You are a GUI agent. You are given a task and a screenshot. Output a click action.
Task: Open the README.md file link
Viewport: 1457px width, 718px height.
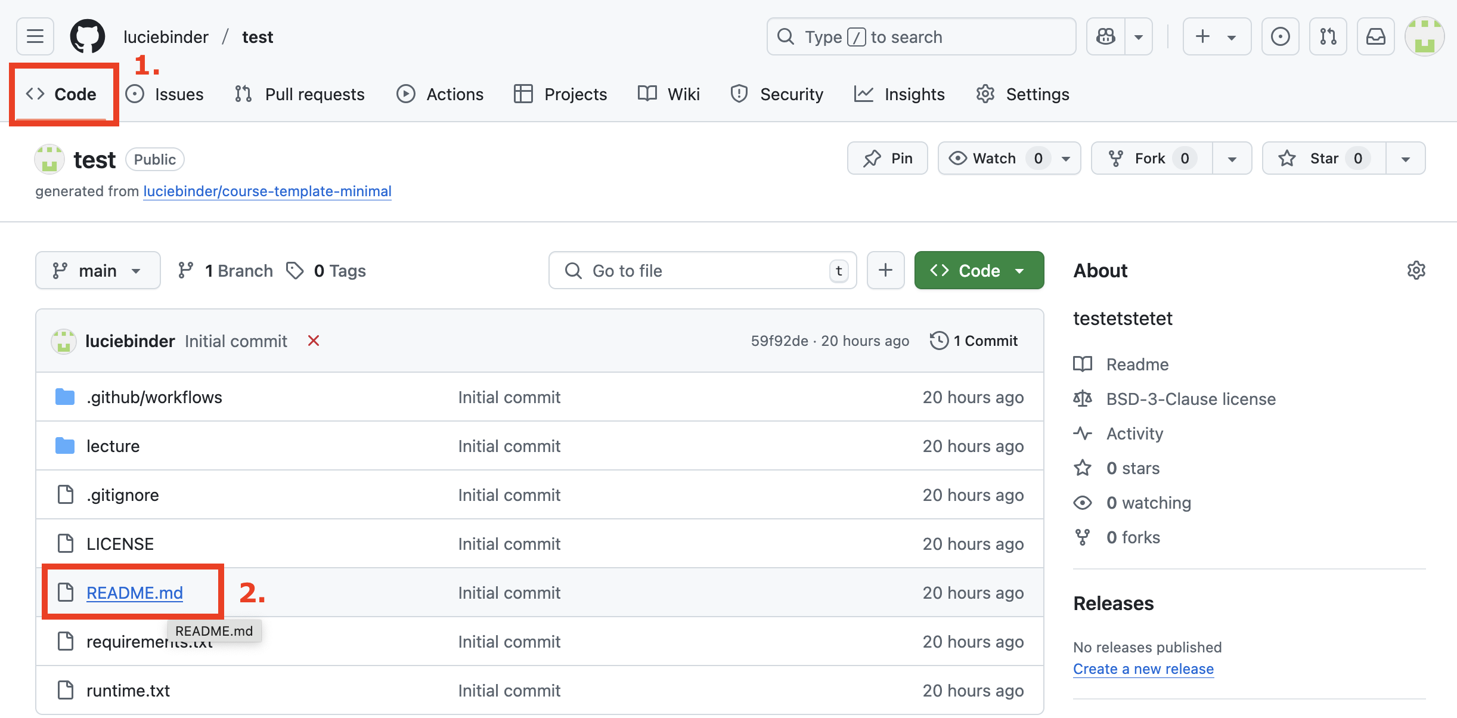pyautogui.click(x=135, y=593)
